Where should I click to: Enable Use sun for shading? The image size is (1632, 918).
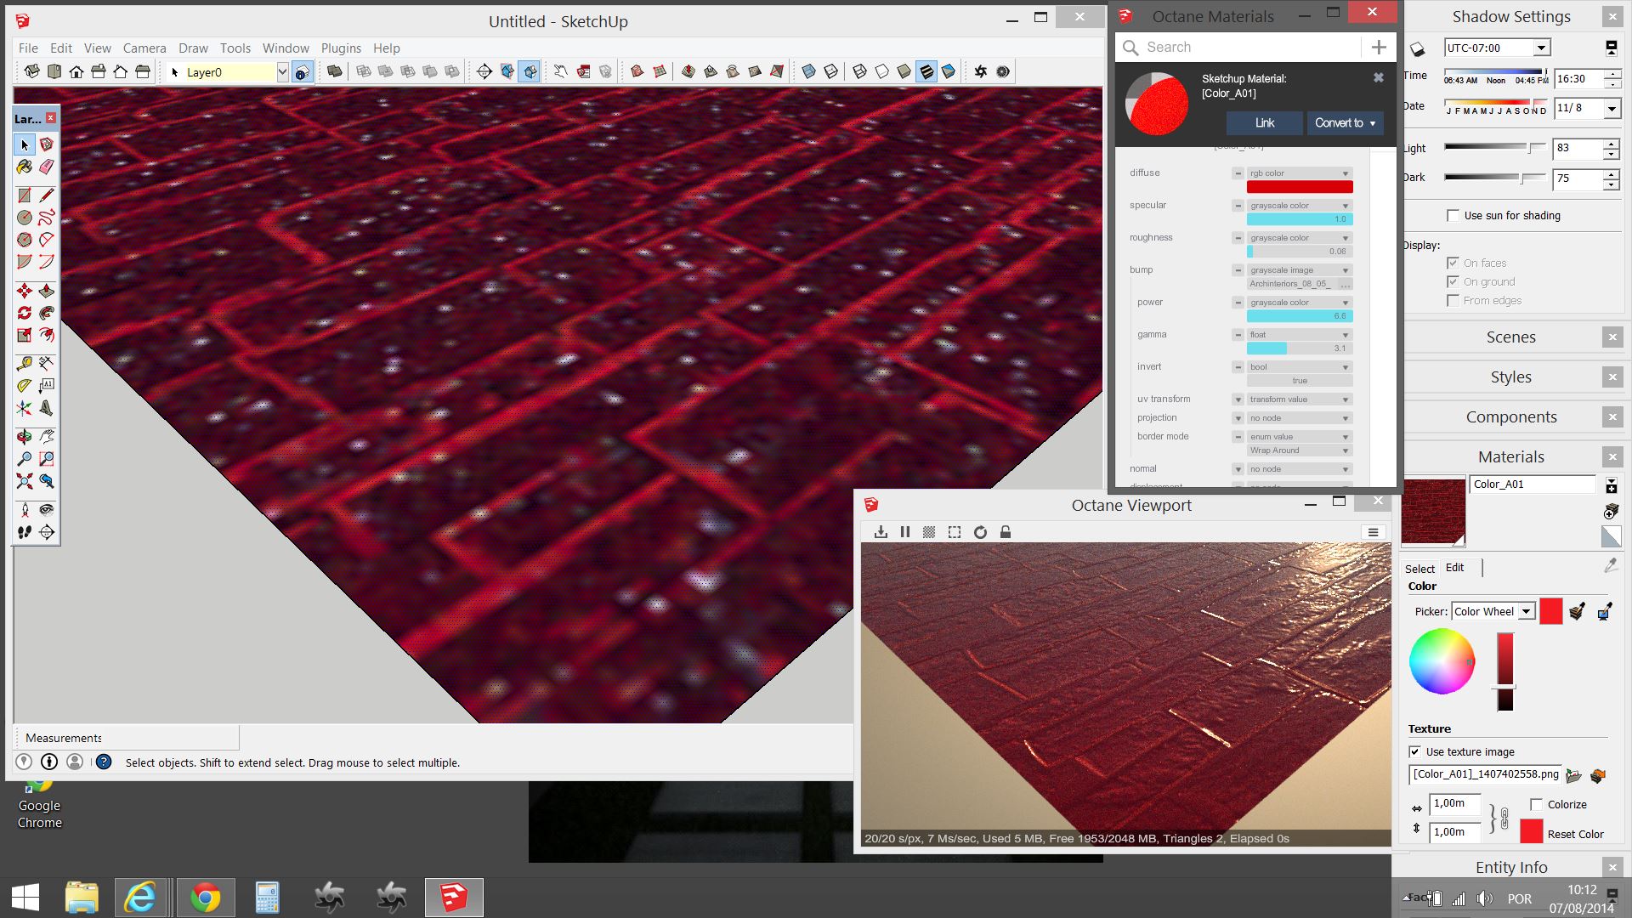(x=1453, y=215)
